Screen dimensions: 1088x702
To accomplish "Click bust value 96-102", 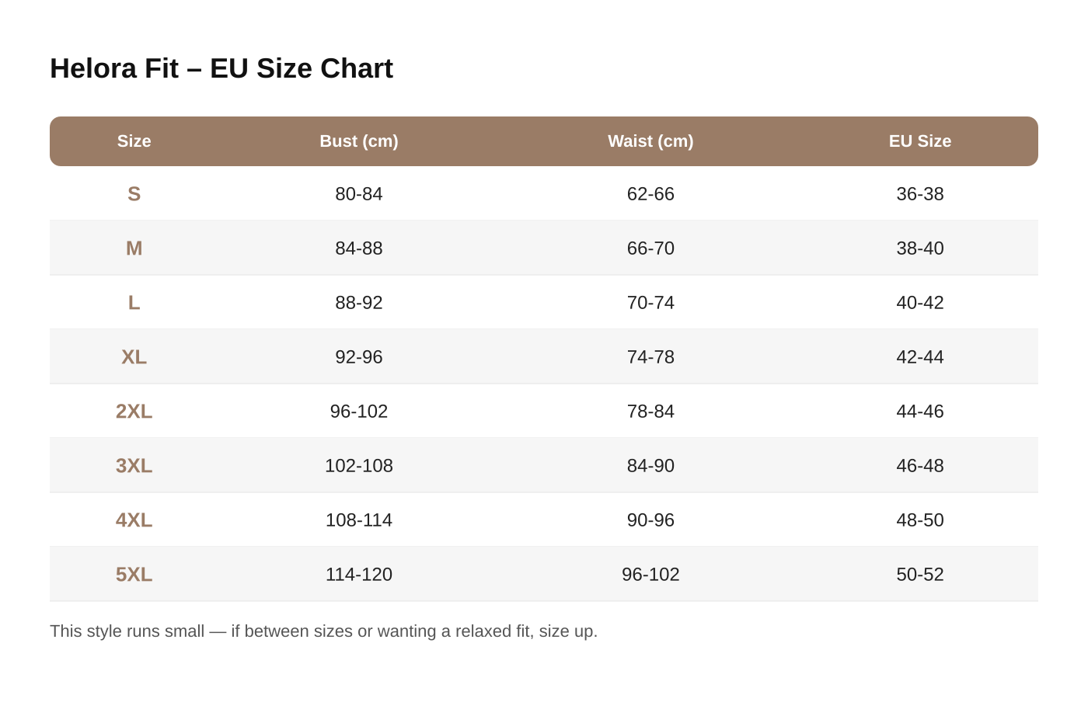I will (359, 412).
